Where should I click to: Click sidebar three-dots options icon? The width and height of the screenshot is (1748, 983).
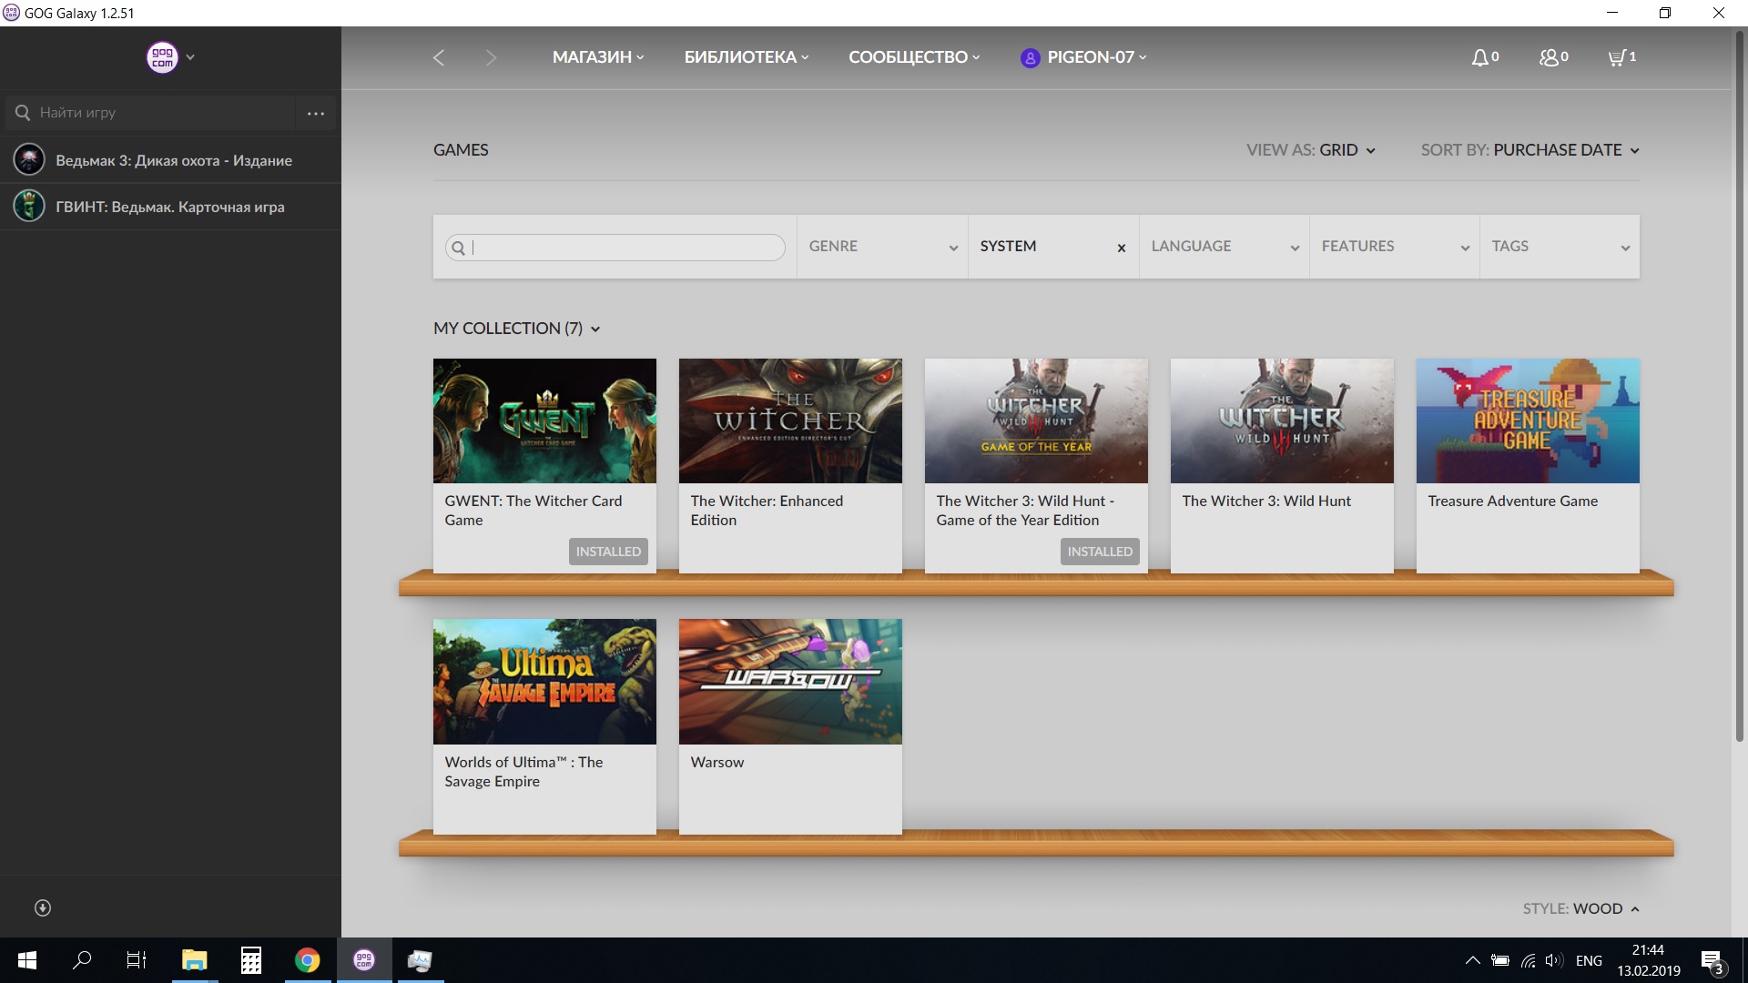316,114
